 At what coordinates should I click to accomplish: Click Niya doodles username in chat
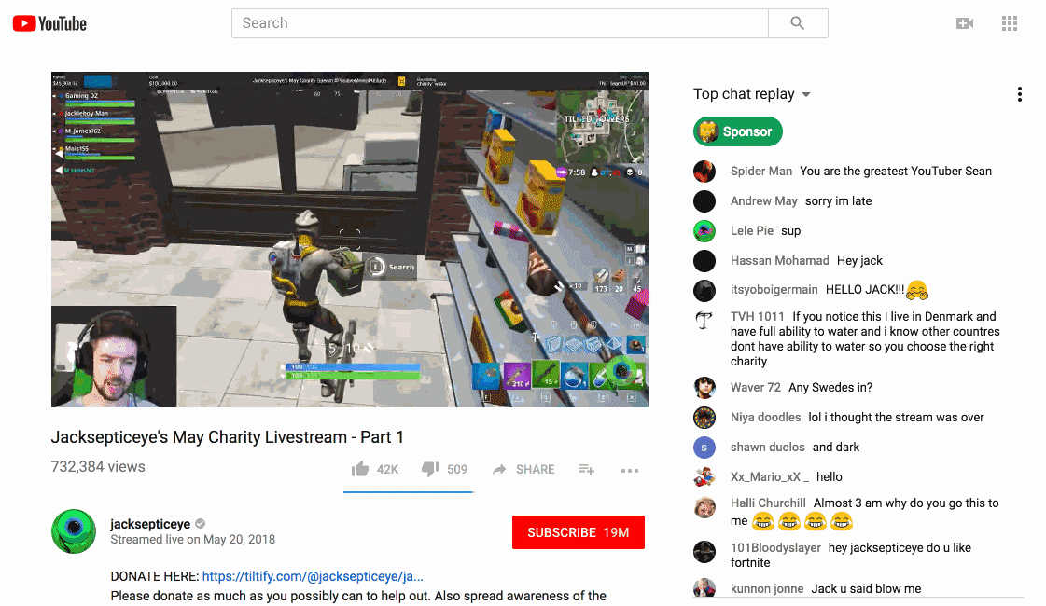pos(765,418)
